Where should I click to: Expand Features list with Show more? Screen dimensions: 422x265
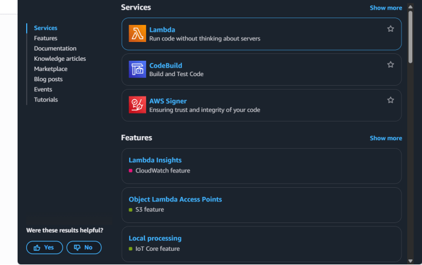[x=386, y=138]
